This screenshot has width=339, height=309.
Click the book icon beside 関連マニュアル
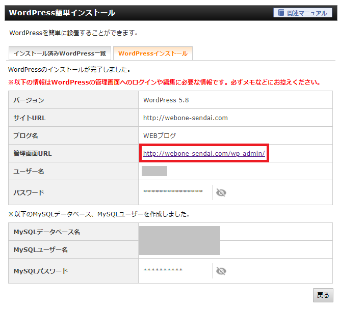click(281, 13)
